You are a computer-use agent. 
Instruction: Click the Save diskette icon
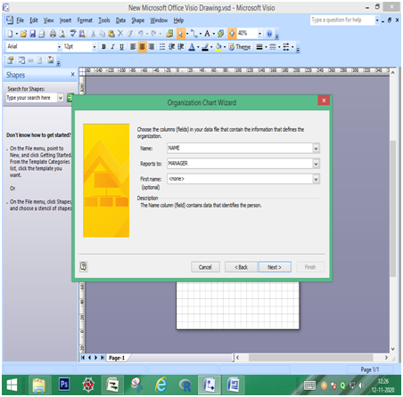33,34
